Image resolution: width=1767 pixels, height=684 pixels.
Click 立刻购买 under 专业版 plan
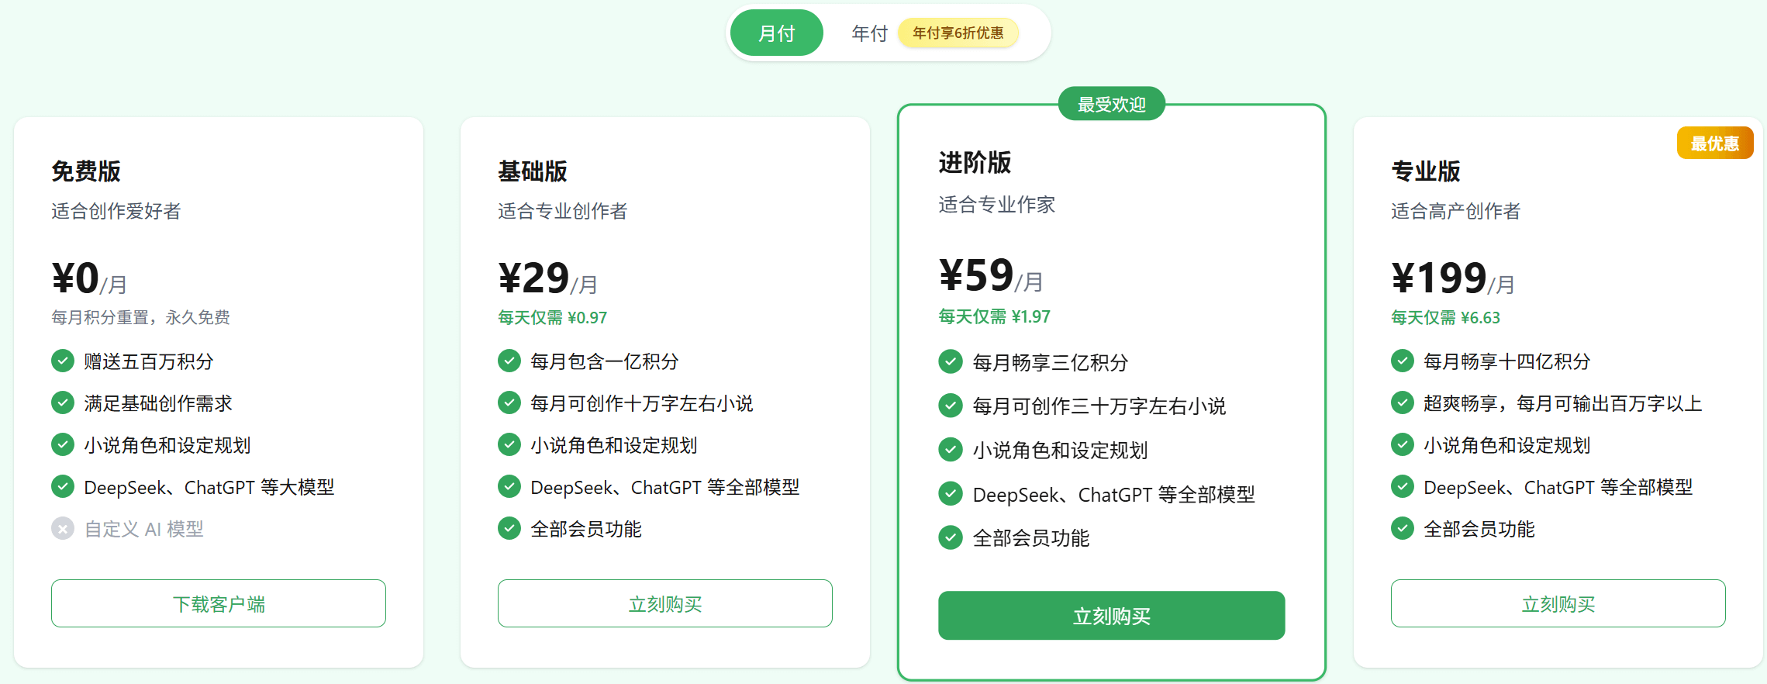(x=1558, y=603)
